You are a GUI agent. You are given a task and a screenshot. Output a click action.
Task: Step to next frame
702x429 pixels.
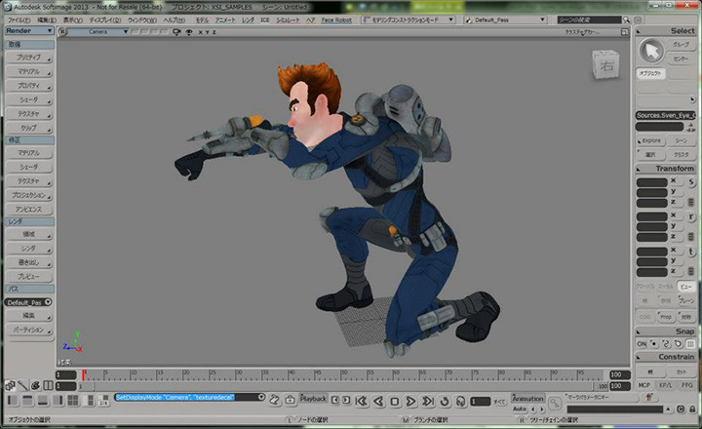(346, 400)
